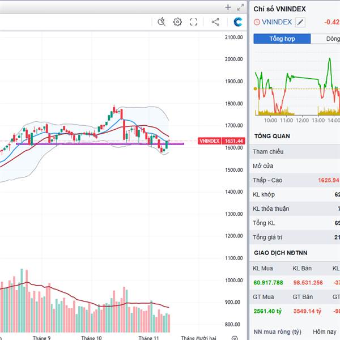Switch to the Tổng hợp tab
Image resolution: width=340 pixels, height=340 pixels.
282,39
